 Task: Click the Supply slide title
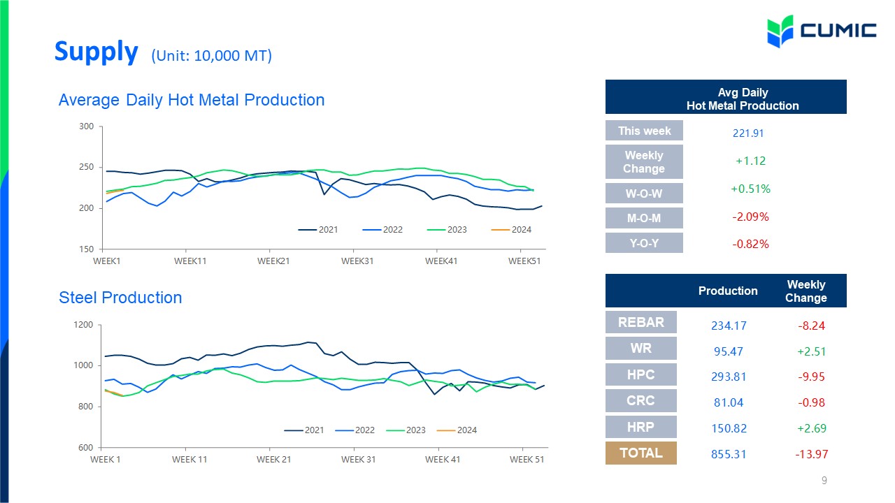click(x=96, y=52)
